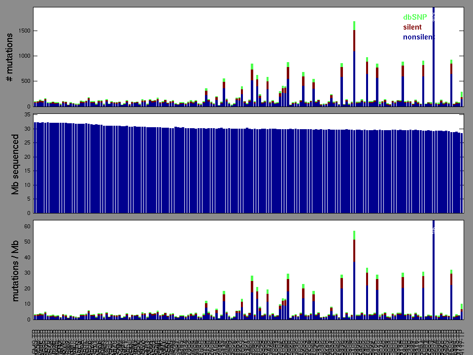Click the 1500 tick label in top chart
Viewport: 473px width, 355px height.
pos(23,31)
